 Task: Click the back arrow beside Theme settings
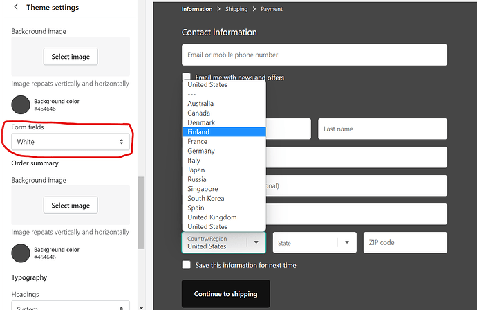point(16,8)
